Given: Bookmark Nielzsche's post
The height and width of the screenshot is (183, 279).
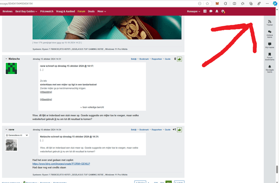Looking at the screenshot, I should click(x=144, y=59).
